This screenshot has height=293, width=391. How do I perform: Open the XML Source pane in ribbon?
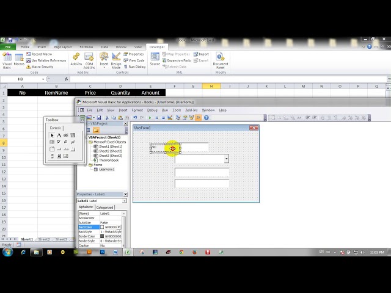(x=155, y=59)
